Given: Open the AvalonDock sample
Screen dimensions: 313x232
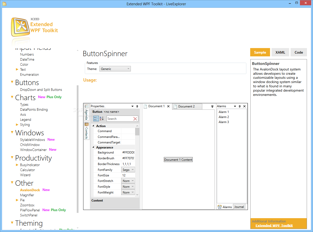Looking at the screenshot, I should [x=30, y=190].
